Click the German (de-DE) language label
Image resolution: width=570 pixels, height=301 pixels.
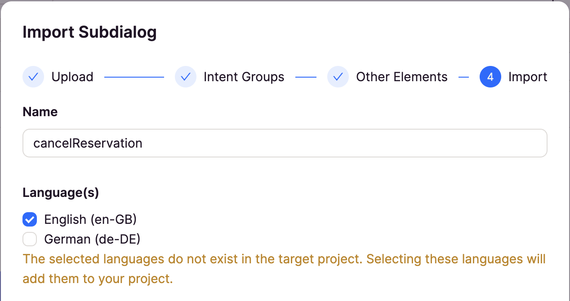[x=92, y=240]
